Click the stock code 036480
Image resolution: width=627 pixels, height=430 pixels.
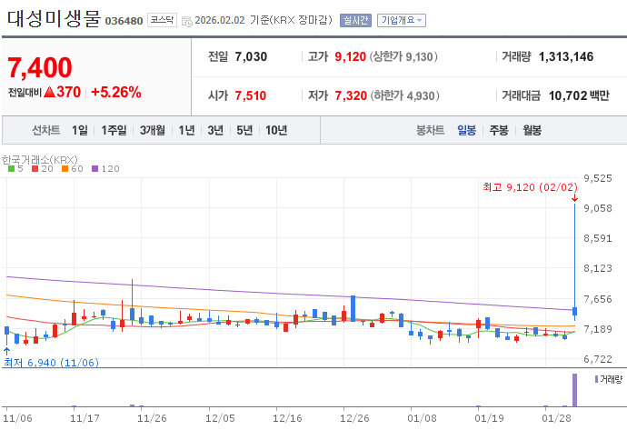[124, 21]
